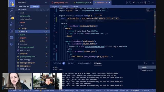Viewport: 164px width, 92px height.
Task: Click New File icon in VALENTINE header
Action: coord(37,10)
